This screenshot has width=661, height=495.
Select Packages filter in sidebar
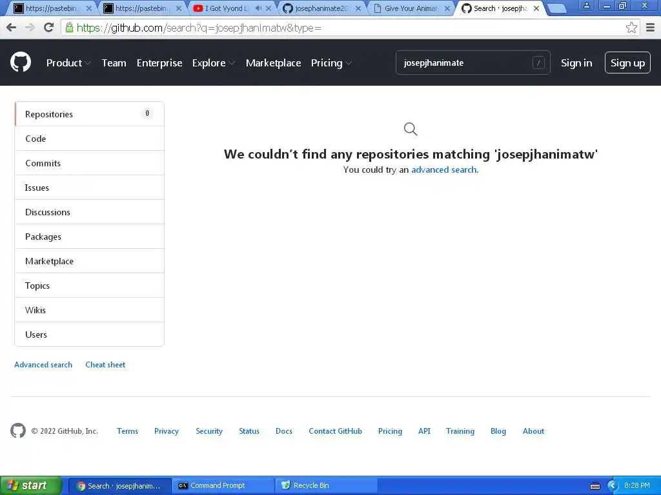click(x=89, y=237)
